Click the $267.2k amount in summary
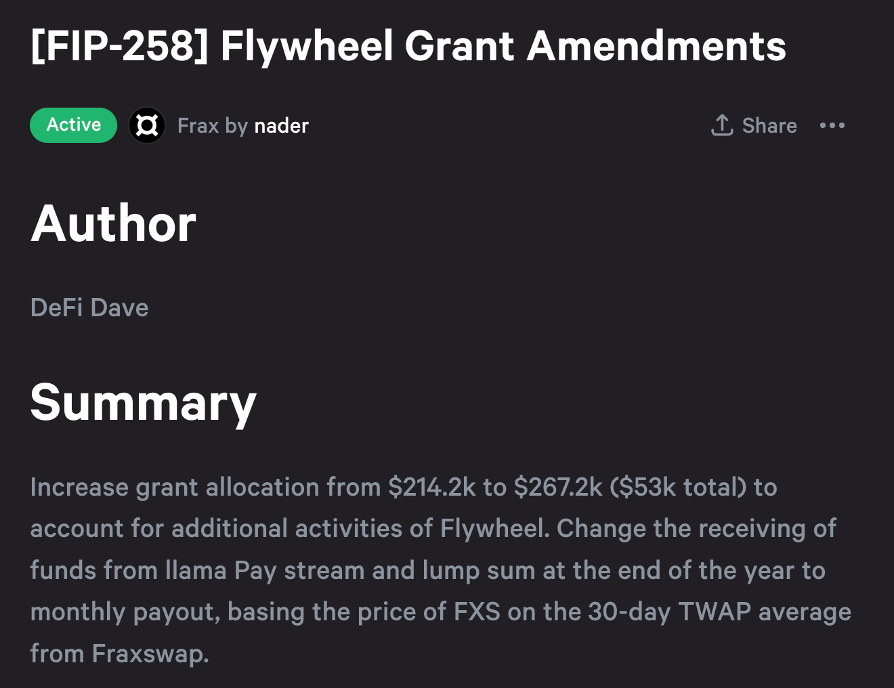894x688 pixels. pos(557,488)
